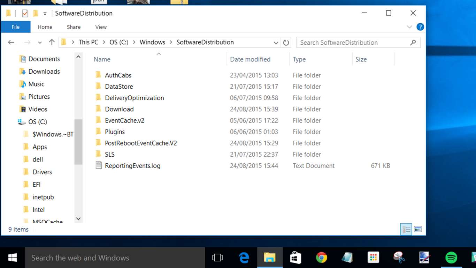
Task: Click the ReportingEvents.log text document icon
Action: (x=98, y=165)
